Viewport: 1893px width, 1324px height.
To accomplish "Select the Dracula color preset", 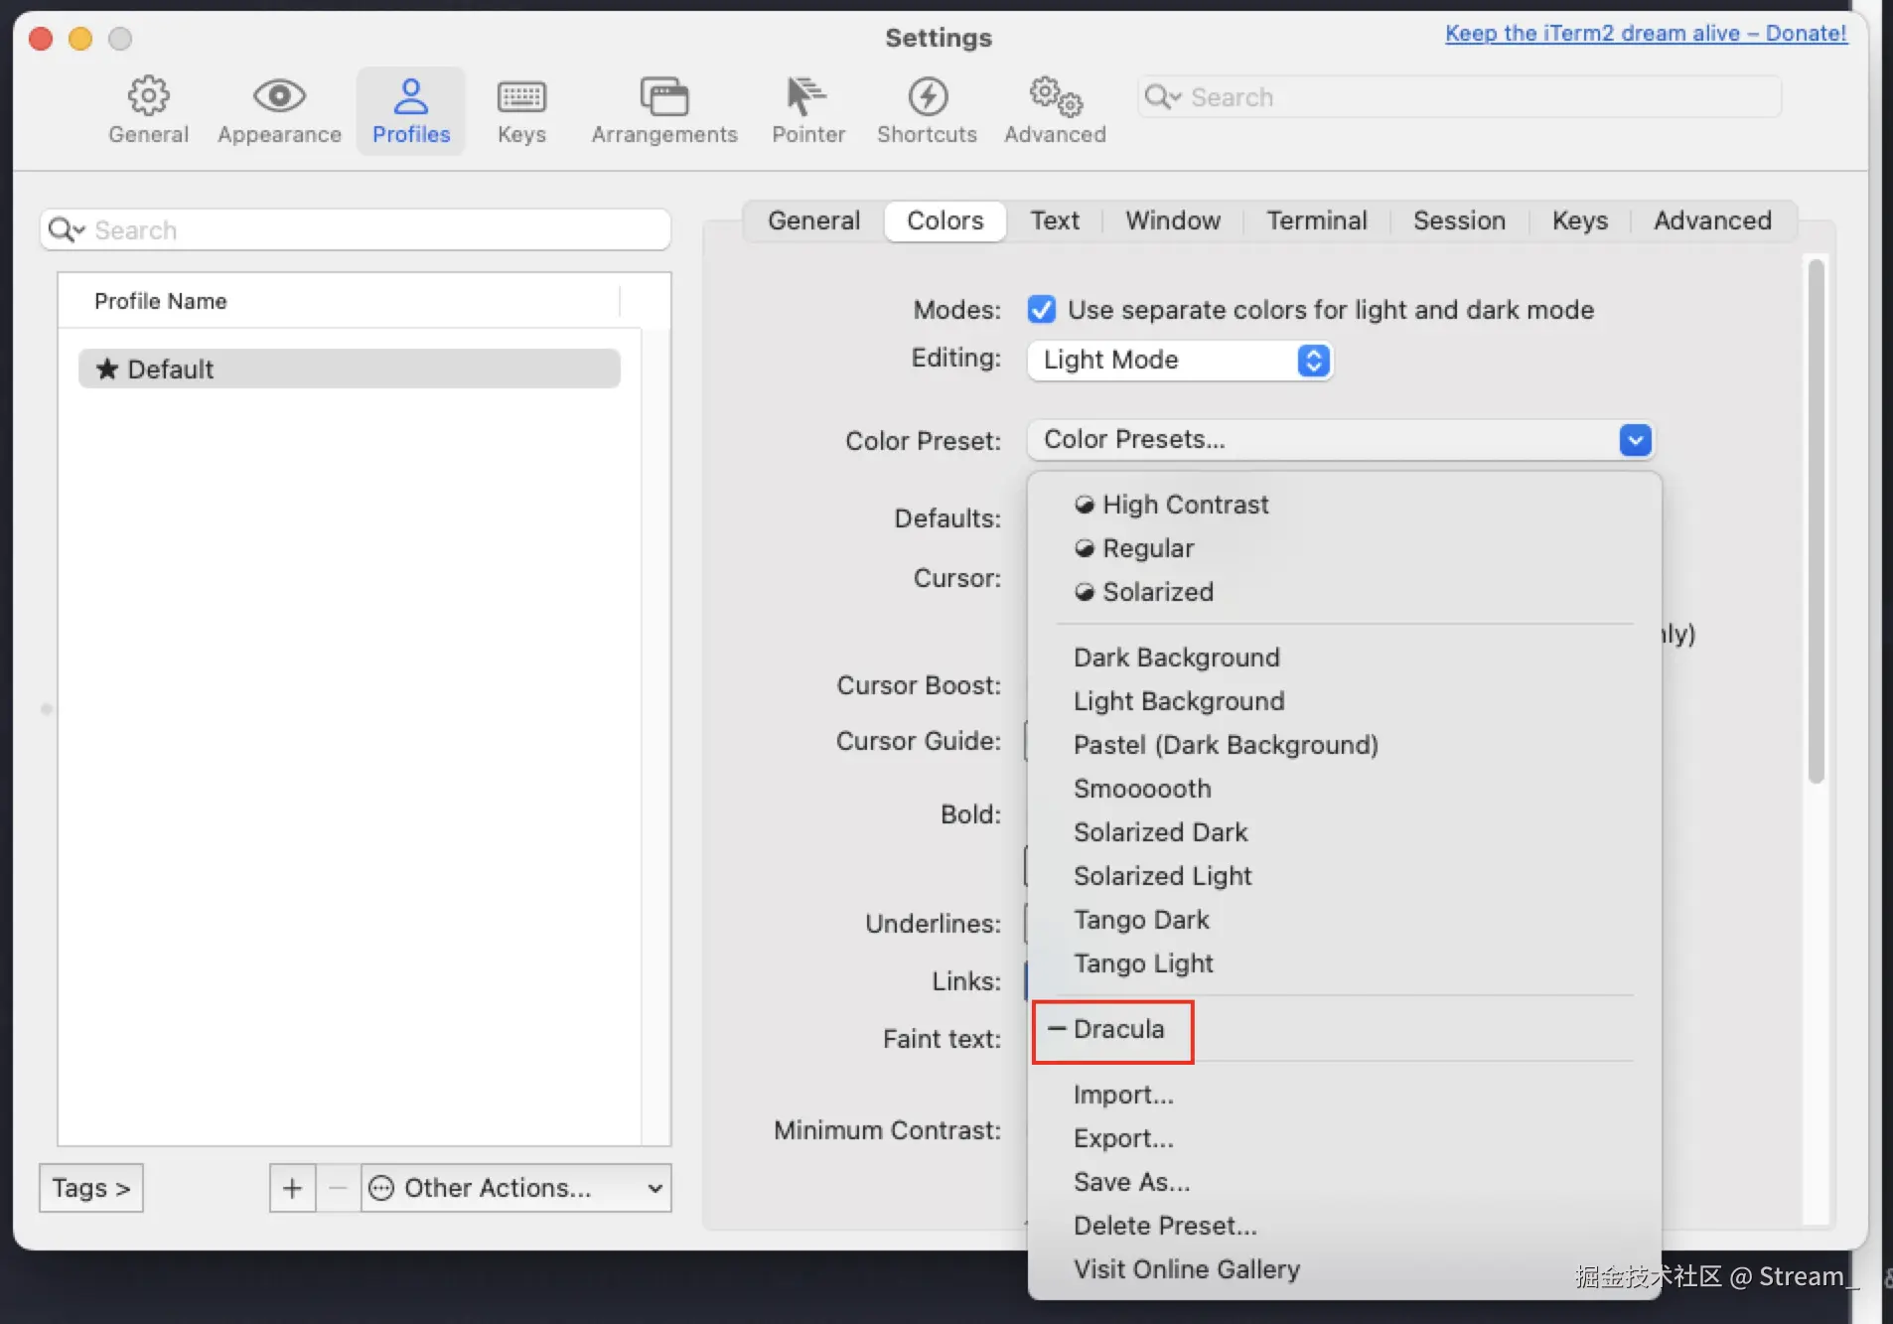I will (1345, 1029).
